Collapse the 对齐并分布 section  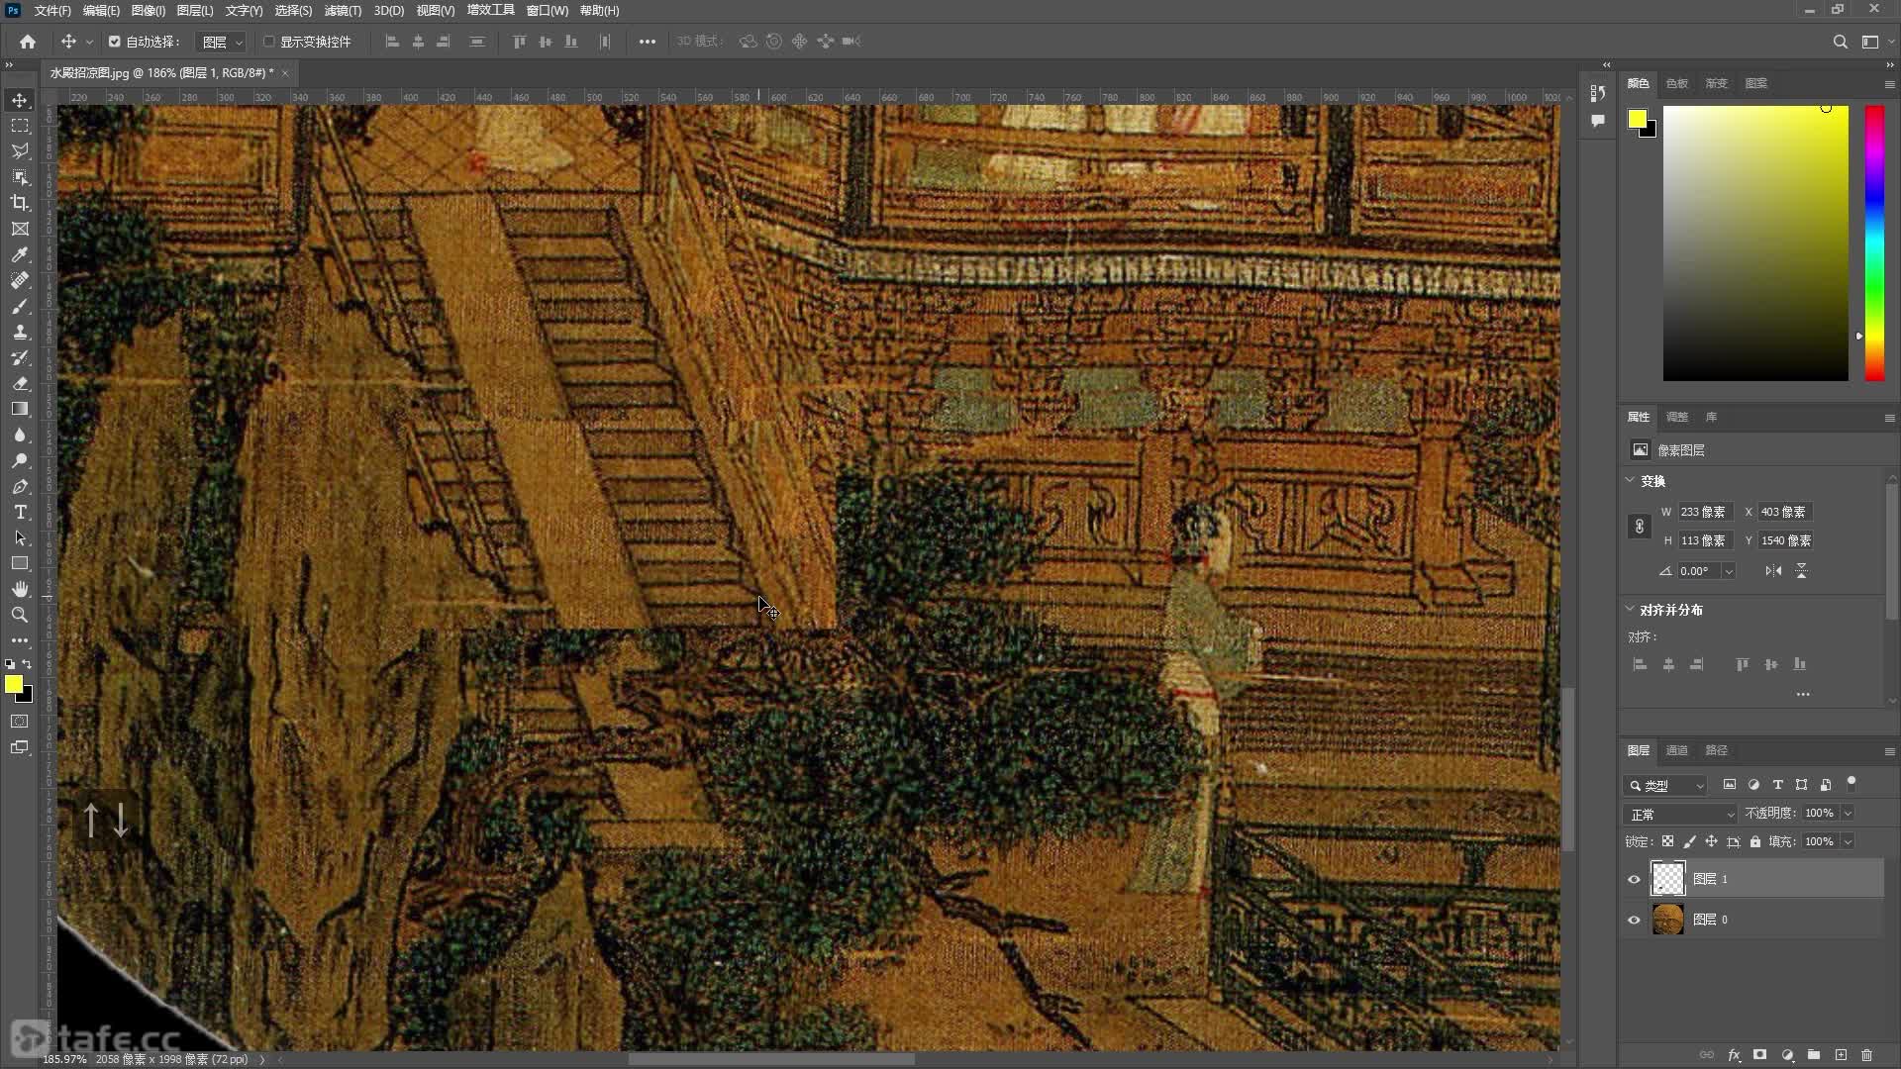point(1631,609)
